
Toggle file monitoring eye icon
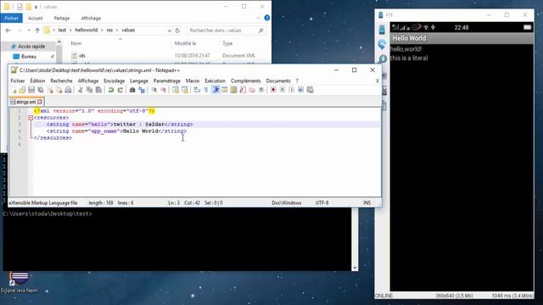261,90
